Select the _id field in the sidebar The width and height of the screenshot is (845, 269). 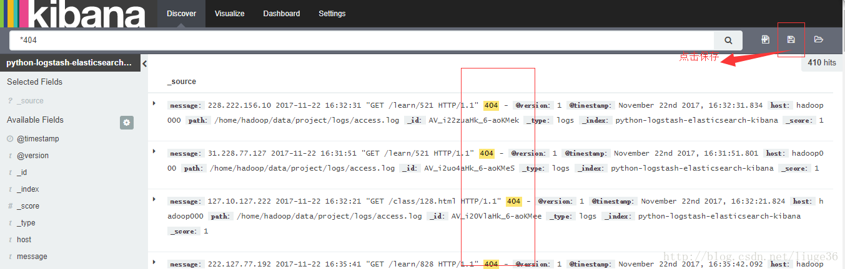click(x=22, y=172)
